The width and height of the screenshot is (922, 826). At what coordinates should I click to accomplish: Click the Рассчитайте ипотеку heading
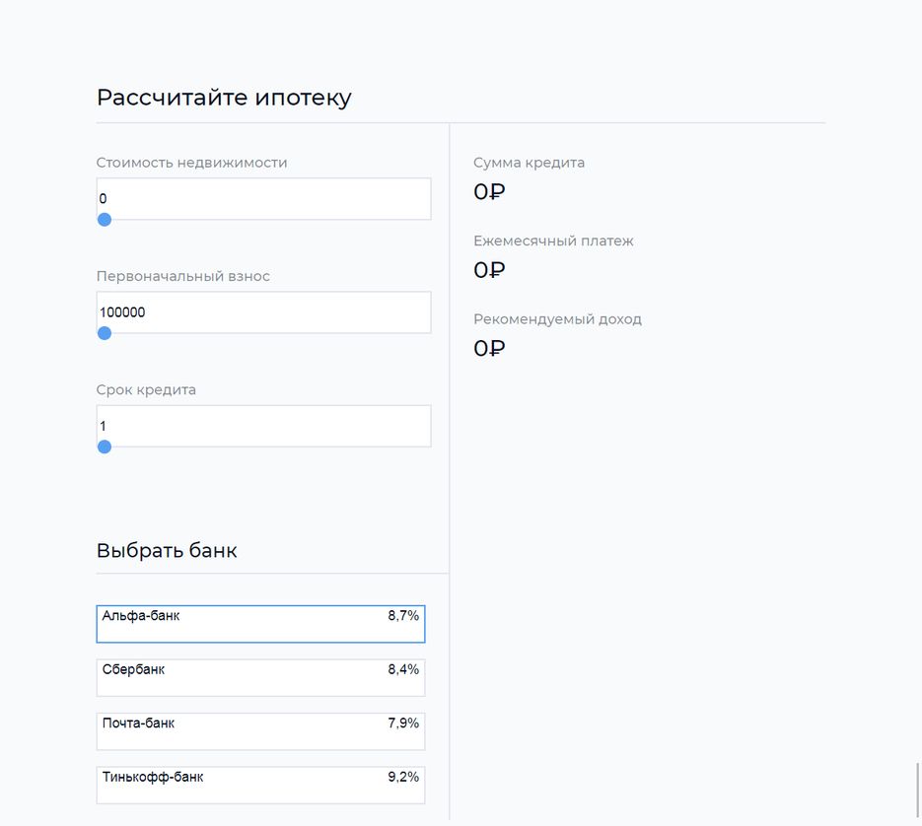point(224,98)
